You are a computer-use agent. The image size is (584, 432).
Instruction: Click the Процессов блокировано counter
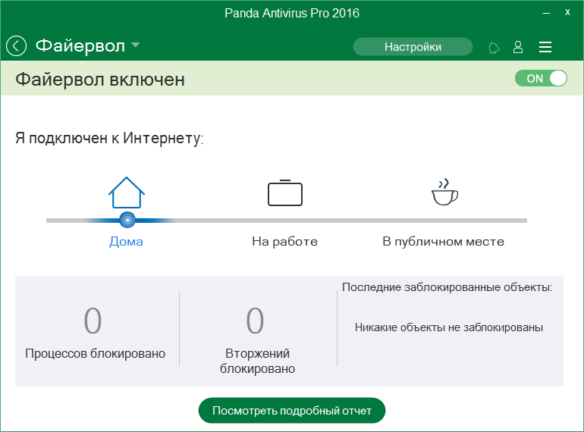[x=95, y=332]
